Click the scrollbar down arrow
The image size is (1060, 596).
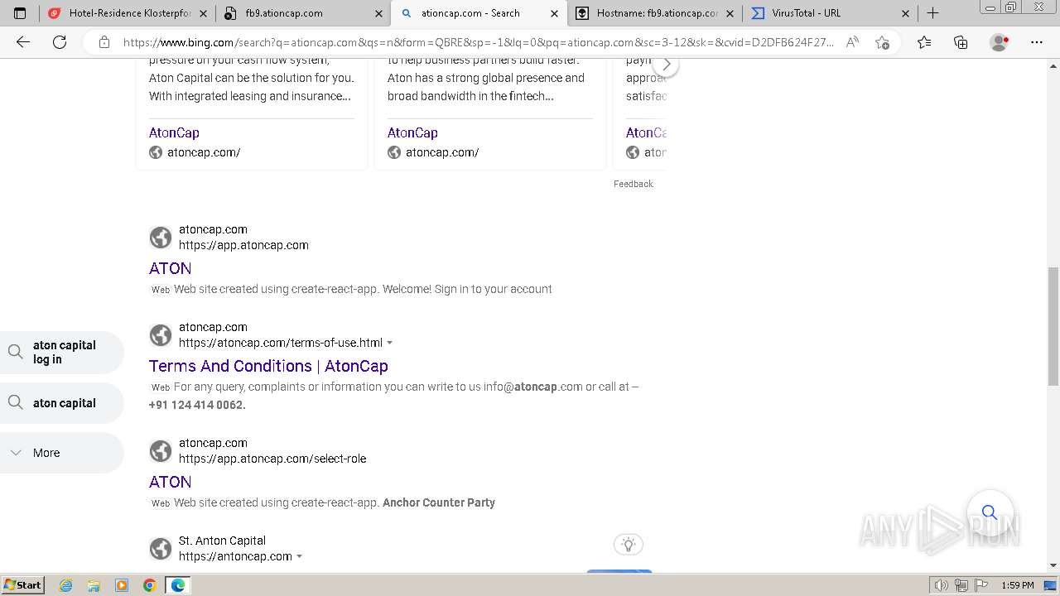pos(1053,566)
